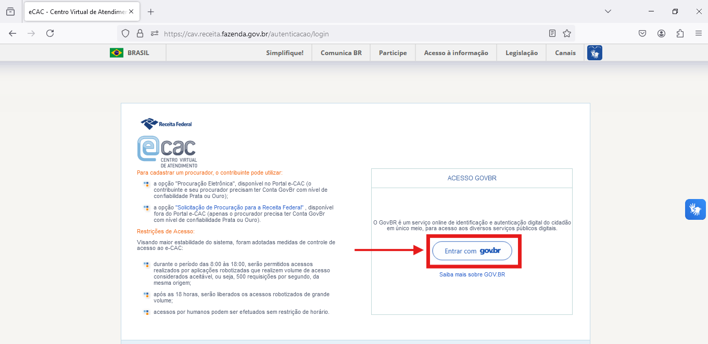Screen dimensions: 708x344
Task: Close the eCAC browser tab
Action: point(131,11)
